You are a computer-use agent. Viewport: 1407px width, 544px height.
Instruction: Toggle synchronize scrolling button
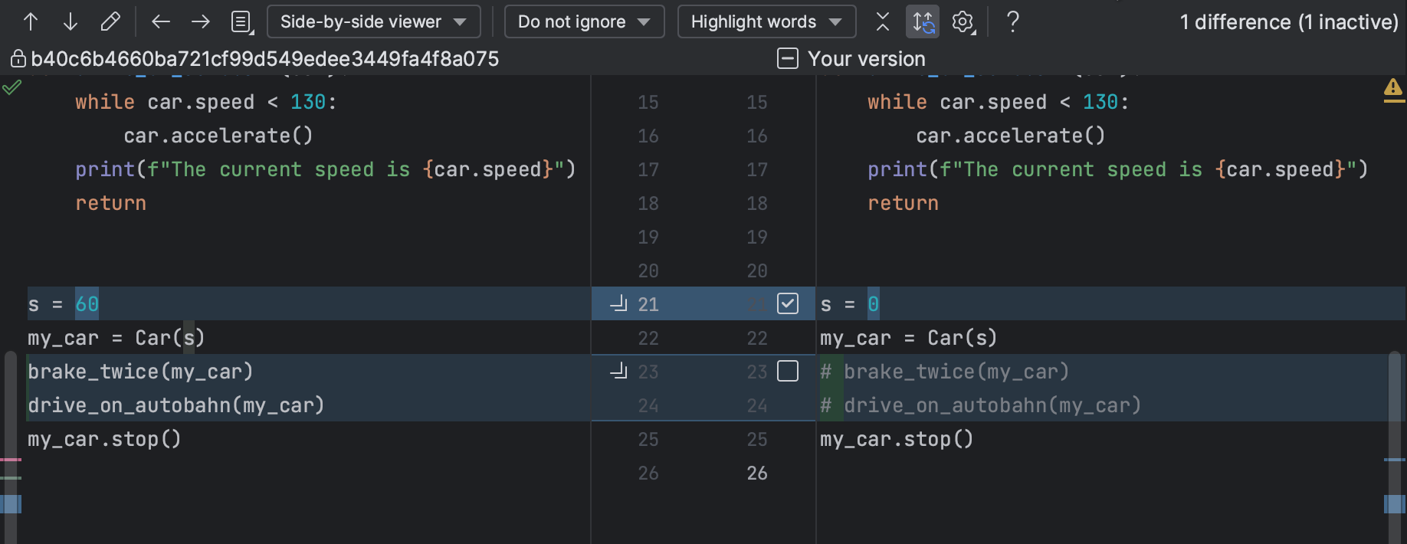923,21
